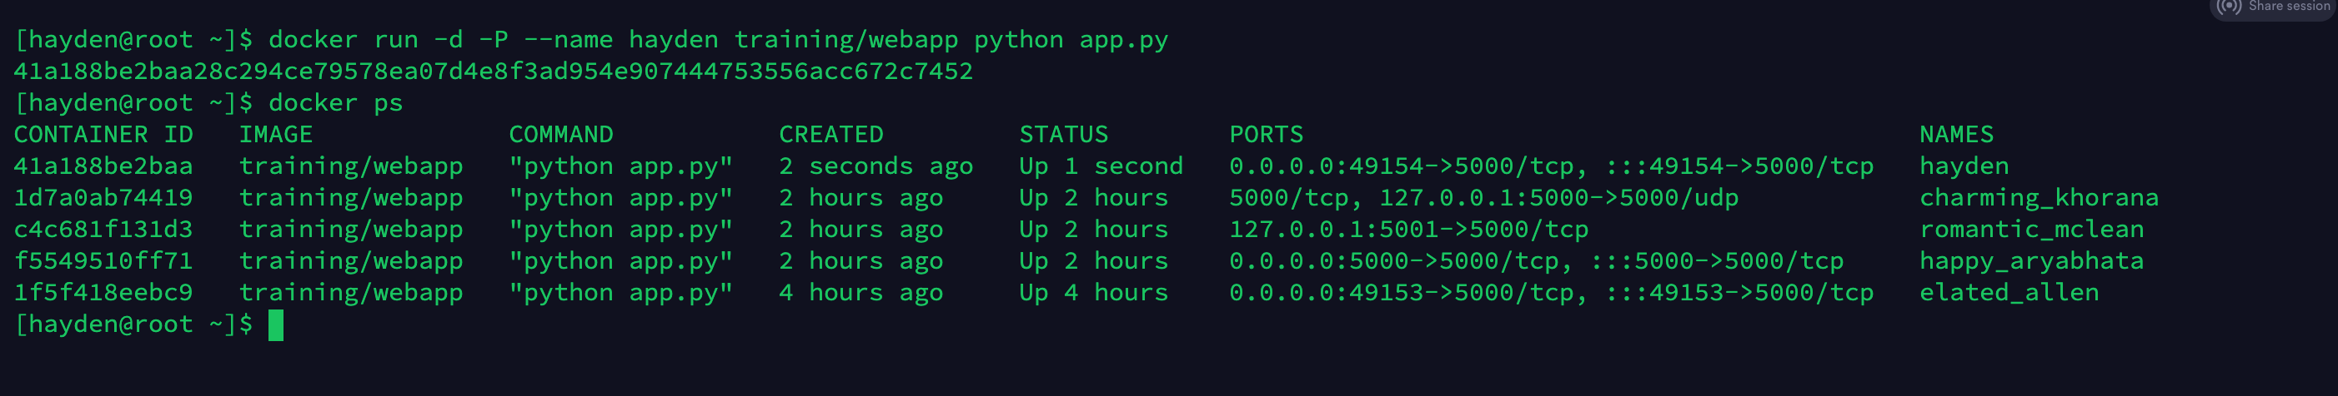Click the container name elated_allen

click(2009, 294)
